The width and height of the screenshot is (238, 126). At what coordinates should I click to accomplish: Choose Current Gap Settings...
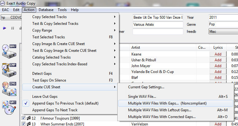click(176, 87)
